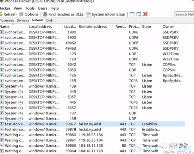Click icon of Waiting row port 59861
Viewport: 194px width, 154px height.
click(x=2, y=140)
